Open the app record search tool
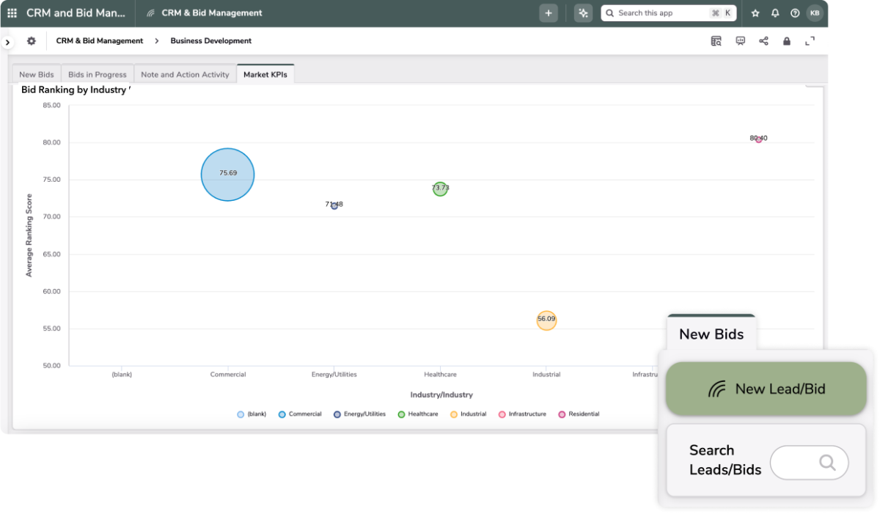This screenshot has width=880, height=514. 715,41
